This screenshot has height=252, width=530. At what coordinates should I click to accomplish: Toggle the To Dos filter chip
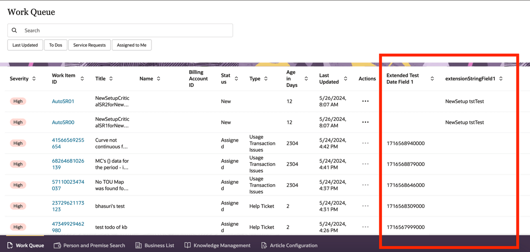point(55,45)
